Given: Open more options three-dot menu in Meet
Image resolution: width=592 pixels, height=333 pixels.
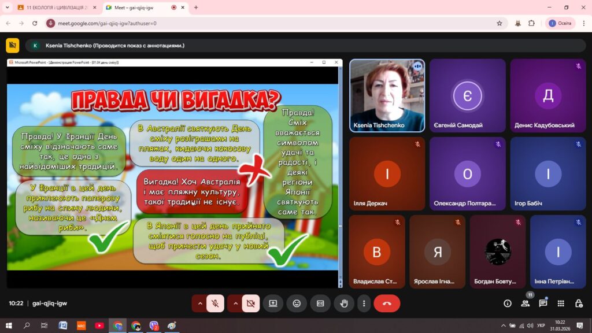Looking at the screenshot, I should coord(364,304).
